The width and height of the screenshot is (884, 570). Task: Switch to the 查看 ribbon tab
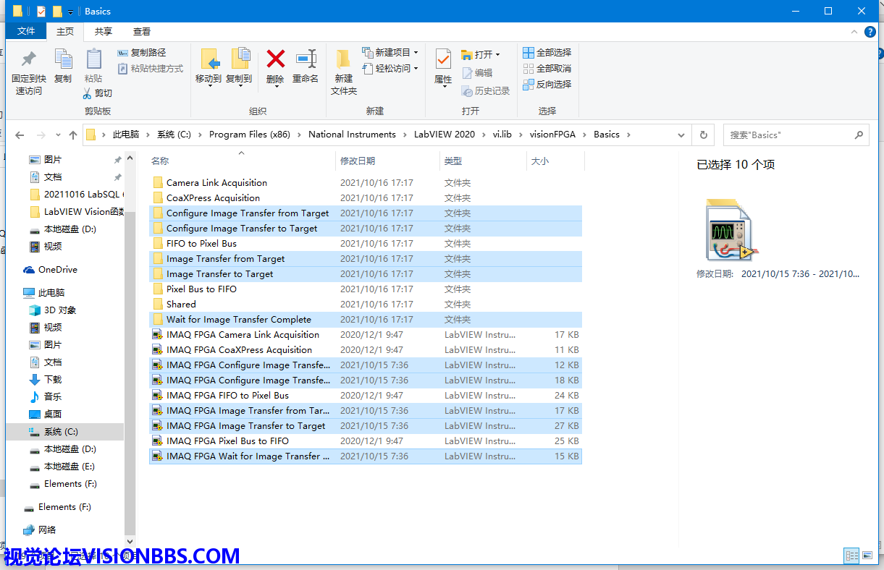(142, 31)
